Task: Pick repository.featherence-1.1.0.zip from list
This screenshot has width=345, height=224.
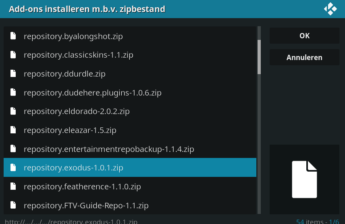Action: tap(82, 187)
